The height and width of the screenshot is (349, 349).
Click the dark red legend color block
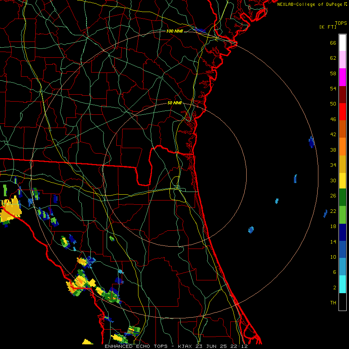pos(342,94)
